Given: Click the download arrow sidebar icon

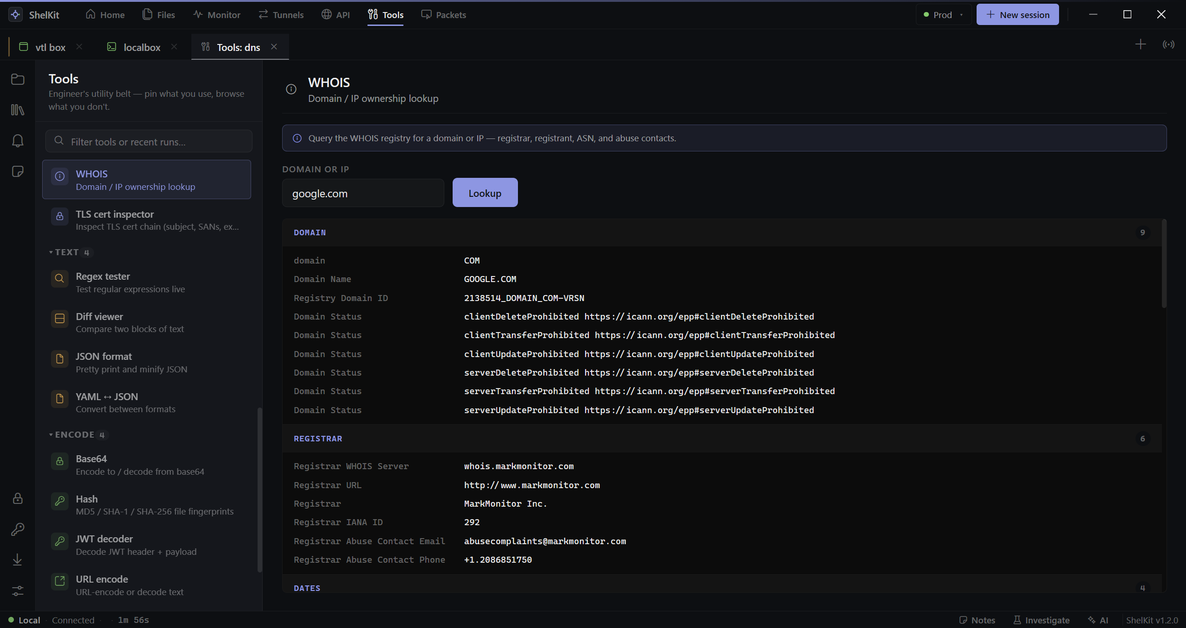Looking at the screenshot, I should pos(18,560).
